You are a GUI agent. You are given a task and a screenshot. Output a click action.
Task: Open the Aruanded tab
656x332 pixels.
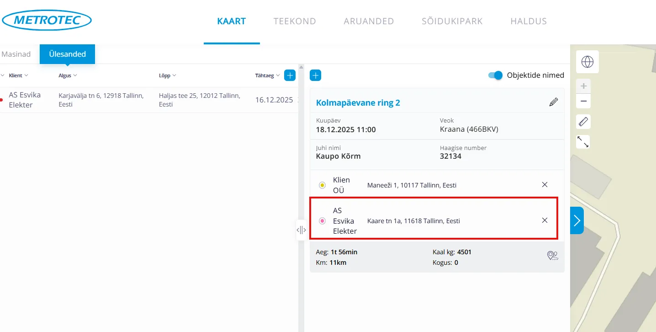[369, 21]
